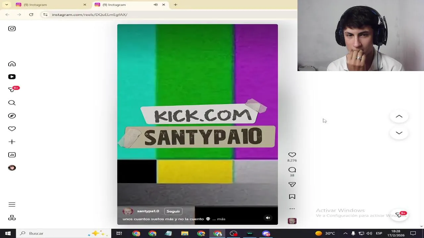Click the Instagram logo in sidebar
Screen dimensions: 424x238
click(12, 28)
